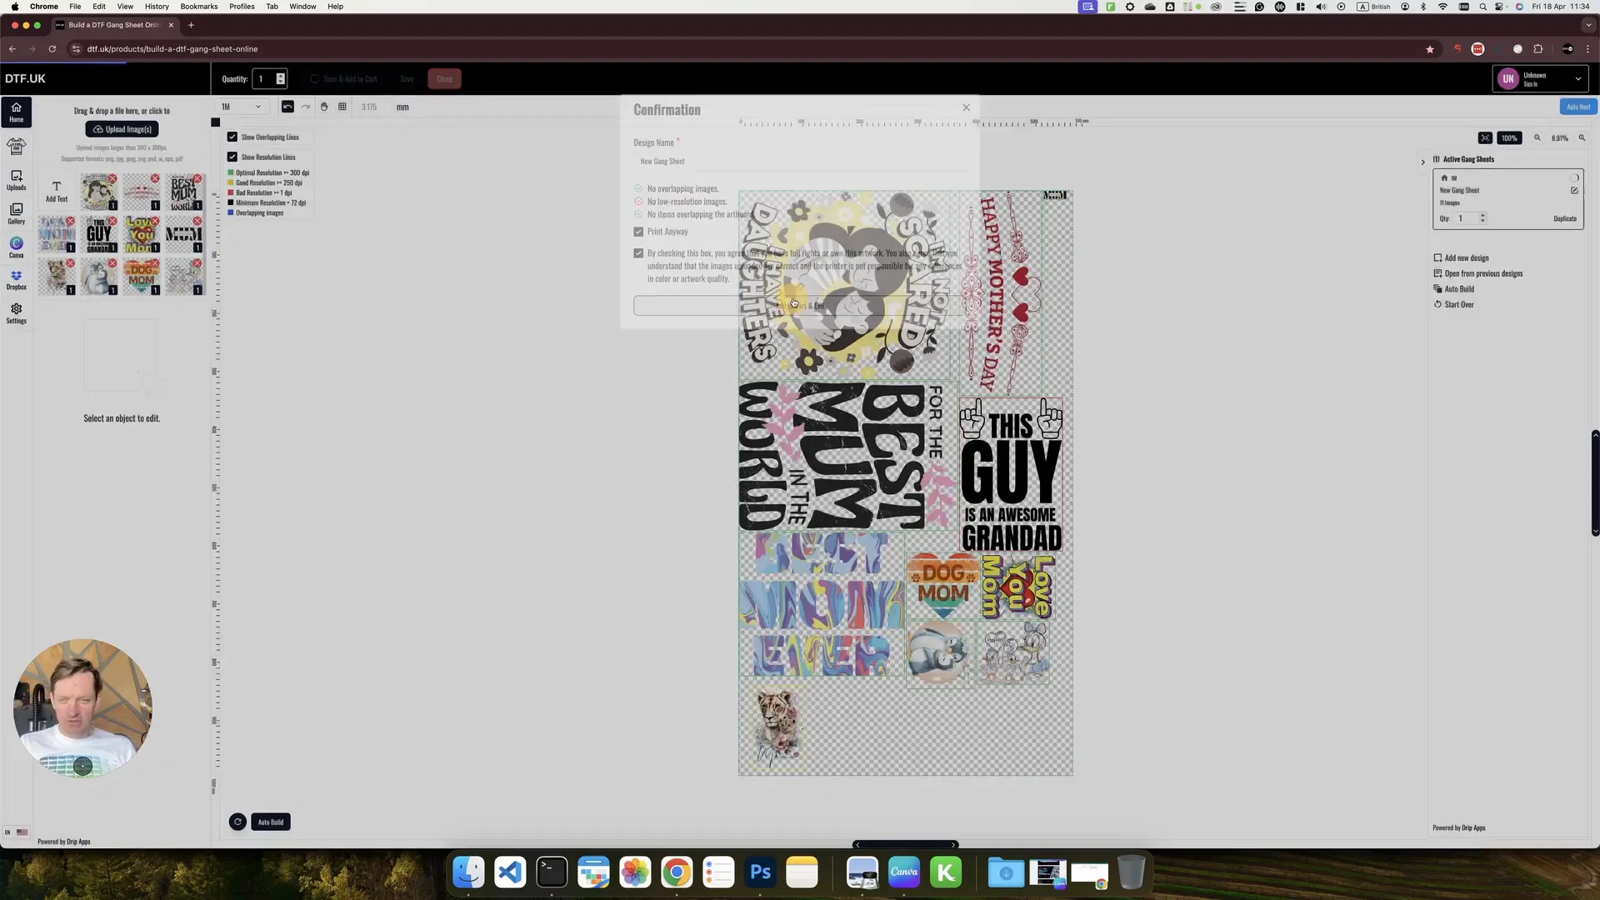Screen dimensions: 1600x900
Task: Click Start Over
Action: (1453, 305)
